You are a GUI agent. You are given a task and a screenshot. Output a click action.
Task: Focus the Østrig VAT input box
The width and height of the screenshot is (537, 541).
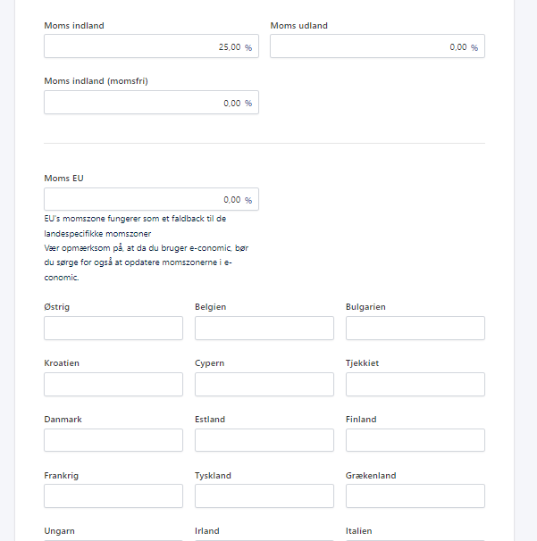point(113,329)
